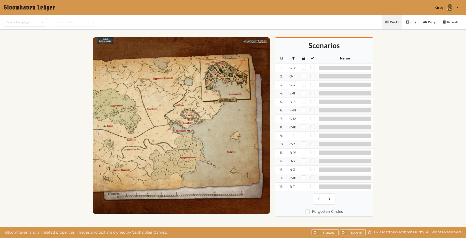Viewport: 466px width, 238px height.
Task: Expand the Kirby account dropdown arrow
Action: coord(457,7)
